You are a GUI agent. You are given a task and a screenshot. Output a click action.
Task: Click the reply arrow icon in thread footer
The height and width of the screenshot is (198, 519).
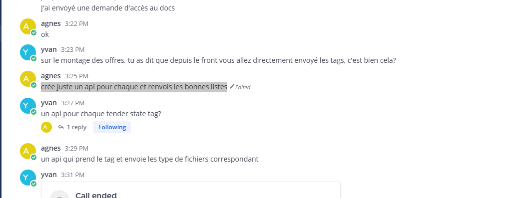point(61,127)
